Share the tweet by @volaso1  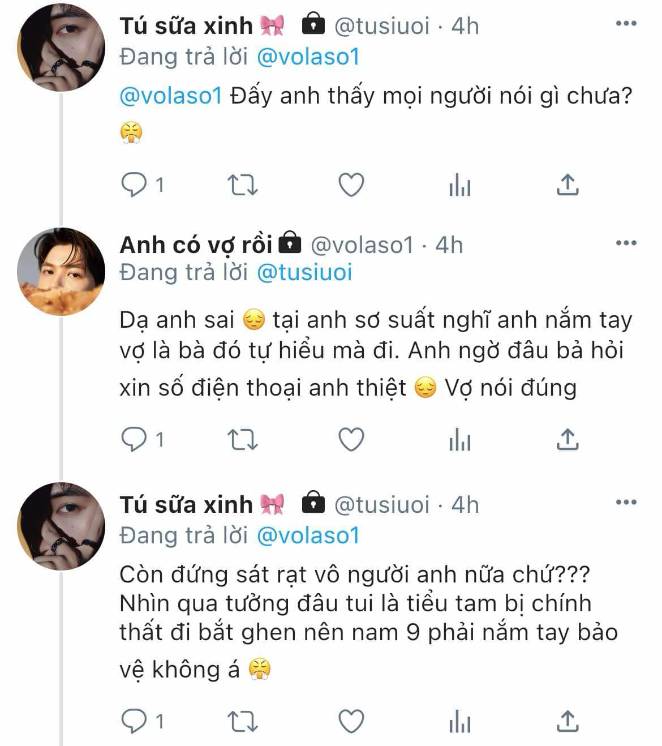pos(567,439)
